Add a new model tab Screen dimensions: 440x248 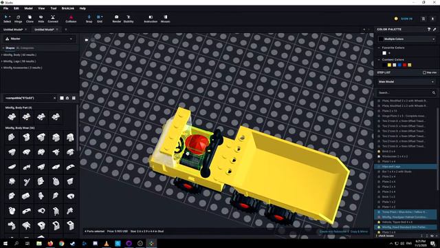[x=66, y=29]
